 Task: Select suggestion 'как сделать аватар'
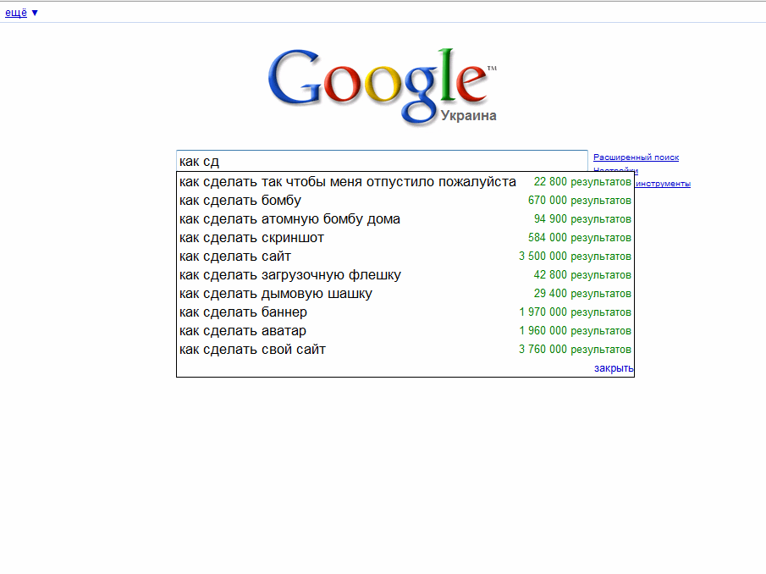(x=405, y=330)
